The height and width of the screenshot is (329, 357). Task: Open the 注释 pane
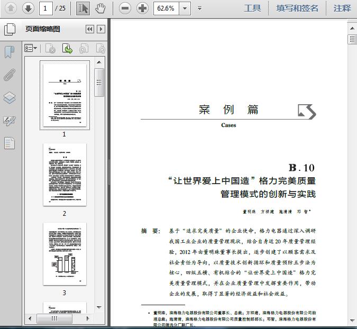342,8
